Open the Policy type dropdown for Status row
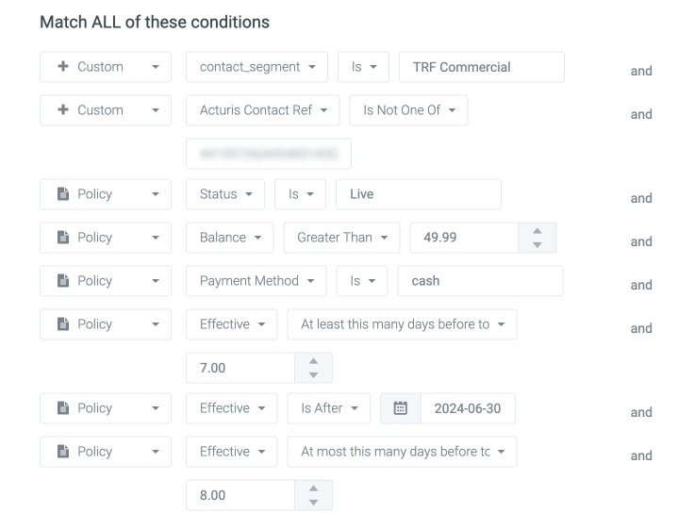Image resolution: width=694 pixels, height=530 pixels. pos(105,194)
